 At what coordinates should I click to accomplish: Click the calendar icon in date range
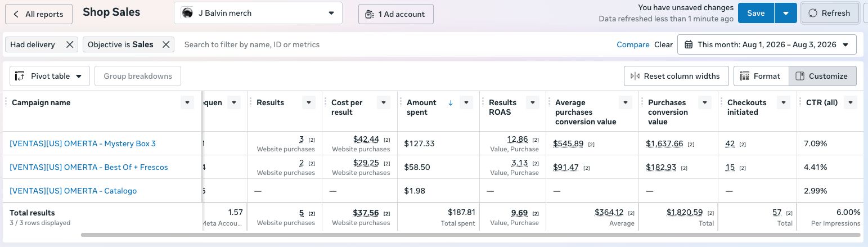pyautogui.click(x=689, y=44)
